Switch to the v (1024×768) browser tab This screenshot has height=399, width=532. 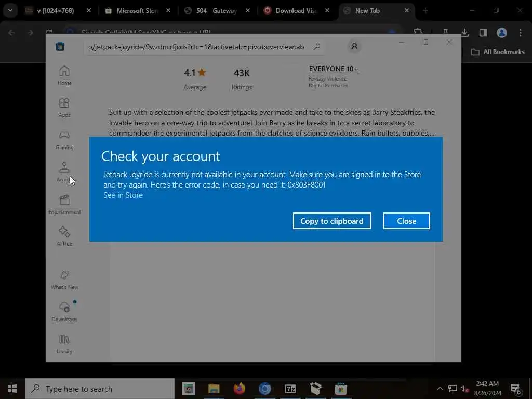coord(55,11)
